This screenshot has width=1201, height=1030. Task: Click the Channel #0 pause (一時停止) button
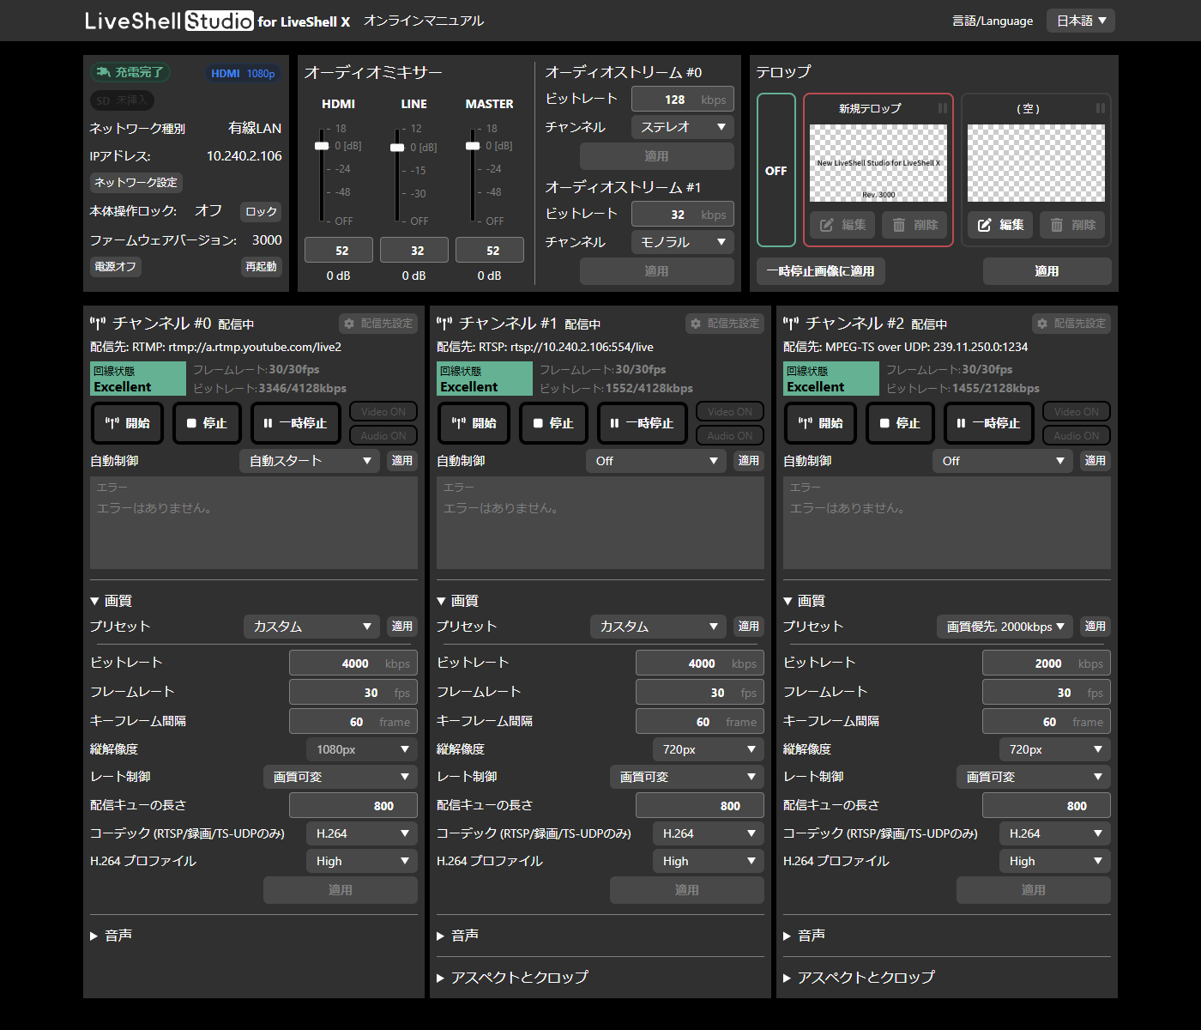click(295, 423)
